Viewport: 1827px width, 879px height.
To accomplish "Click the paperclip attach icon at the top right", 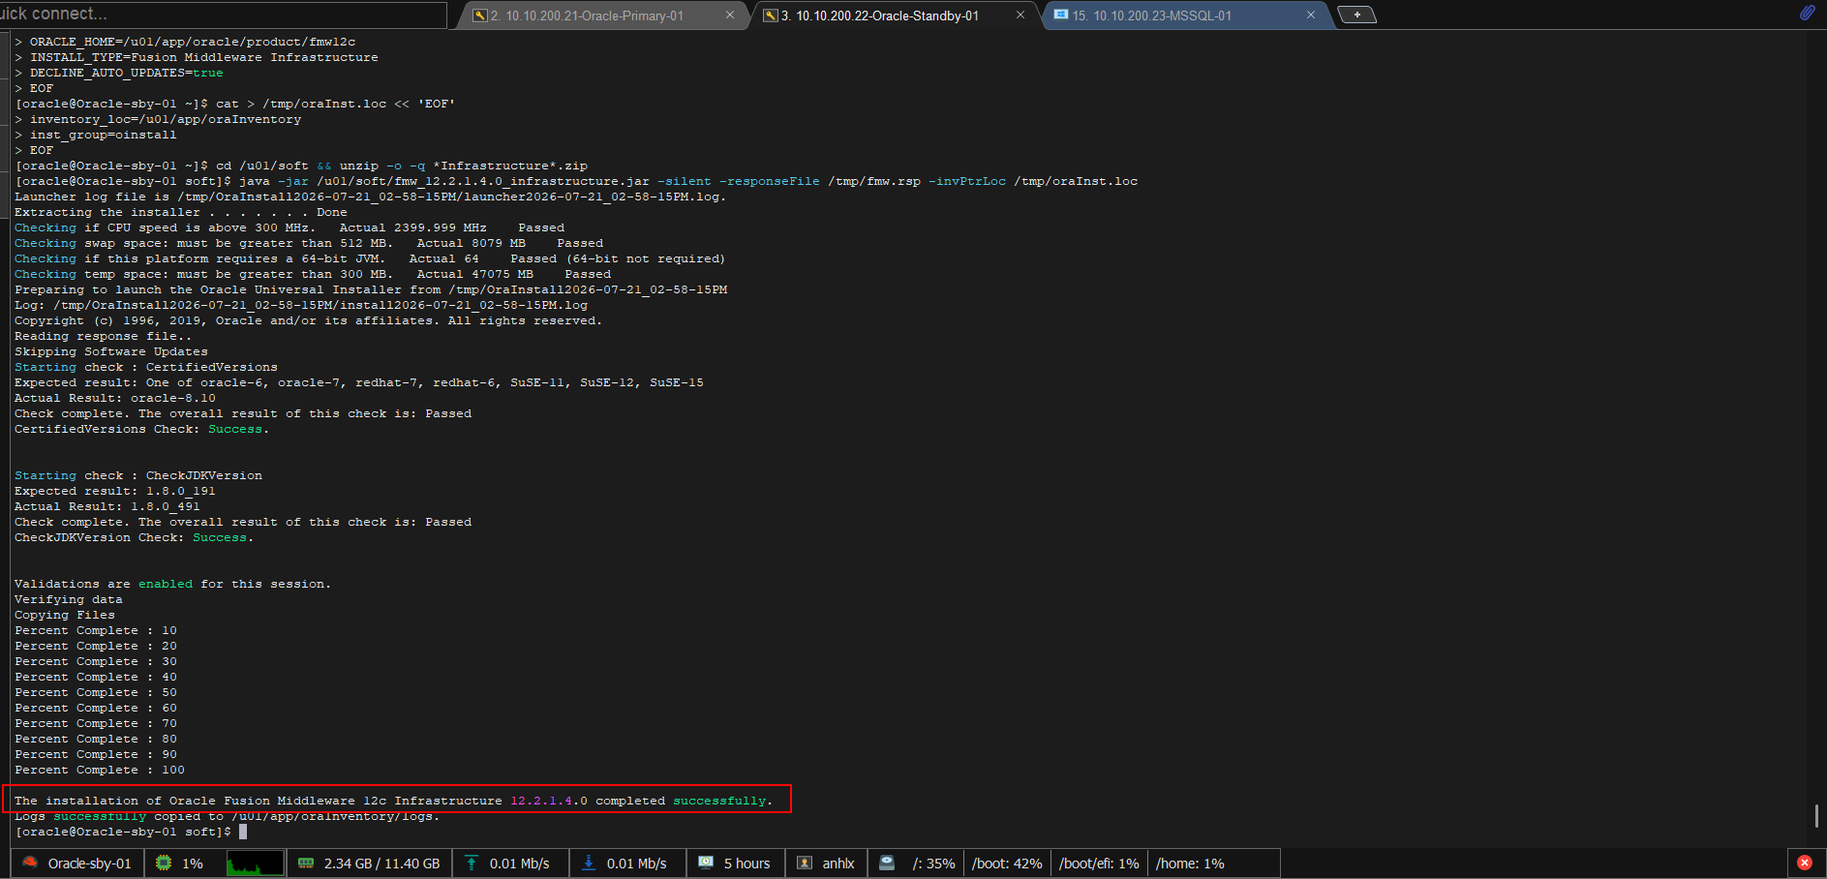I will 1807,13.
